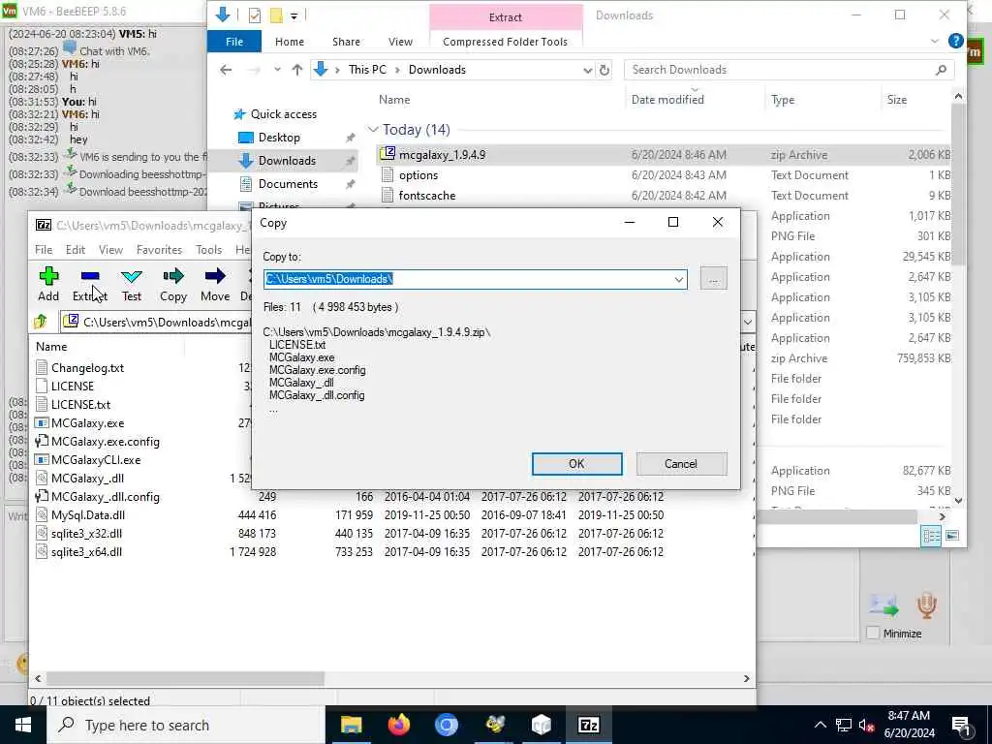
Task: Show hidden system tray icons
Action: 820,725
